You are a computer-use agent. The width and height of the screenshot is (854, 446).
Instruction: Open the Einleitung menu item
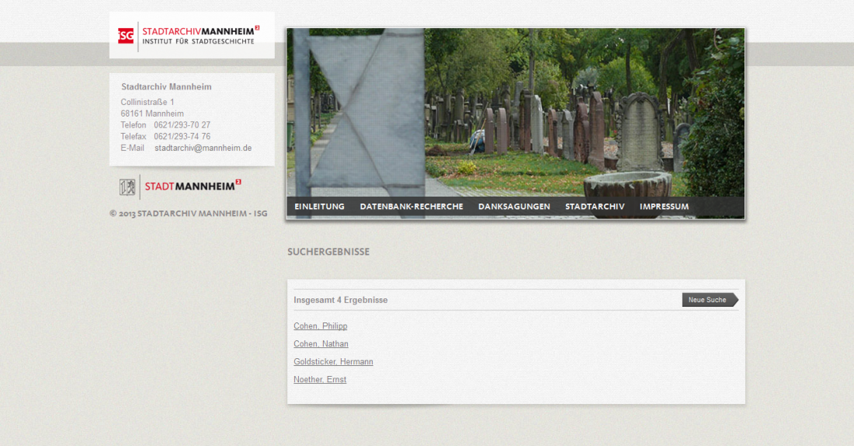click(x=319, y=207)
